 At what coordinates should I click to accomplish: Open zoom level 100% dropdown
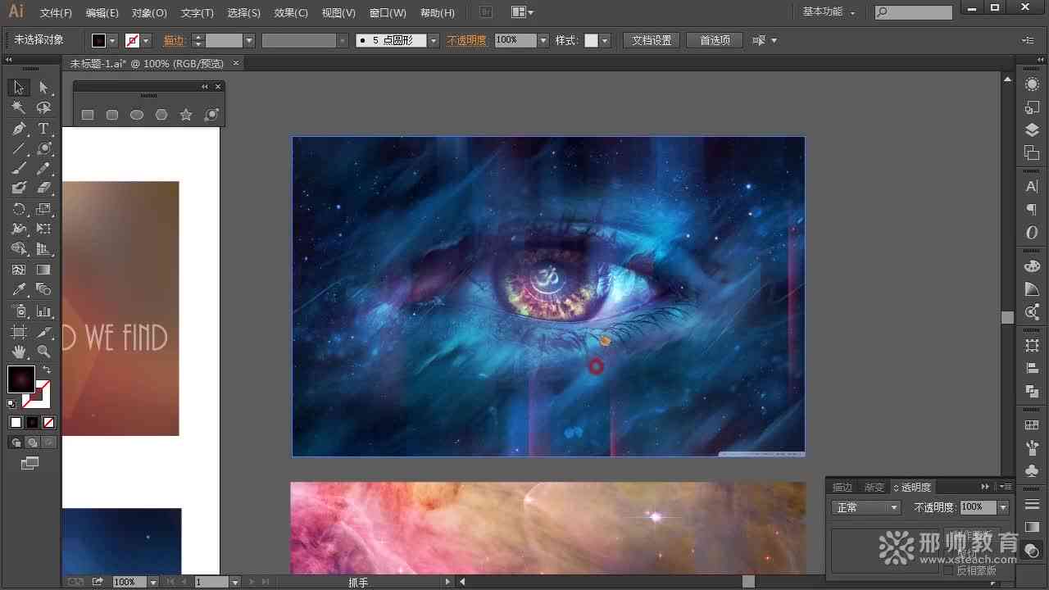[152, 582]
